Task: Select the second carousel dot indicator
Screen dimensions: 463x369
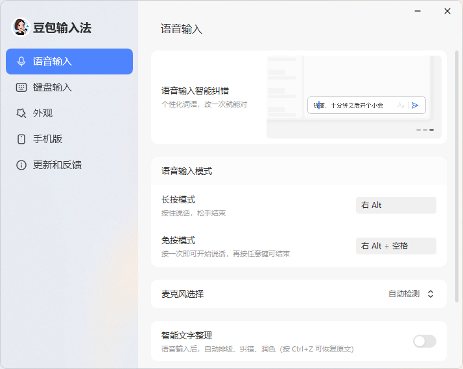Action: pyautogui.click(x=425, y=129)
